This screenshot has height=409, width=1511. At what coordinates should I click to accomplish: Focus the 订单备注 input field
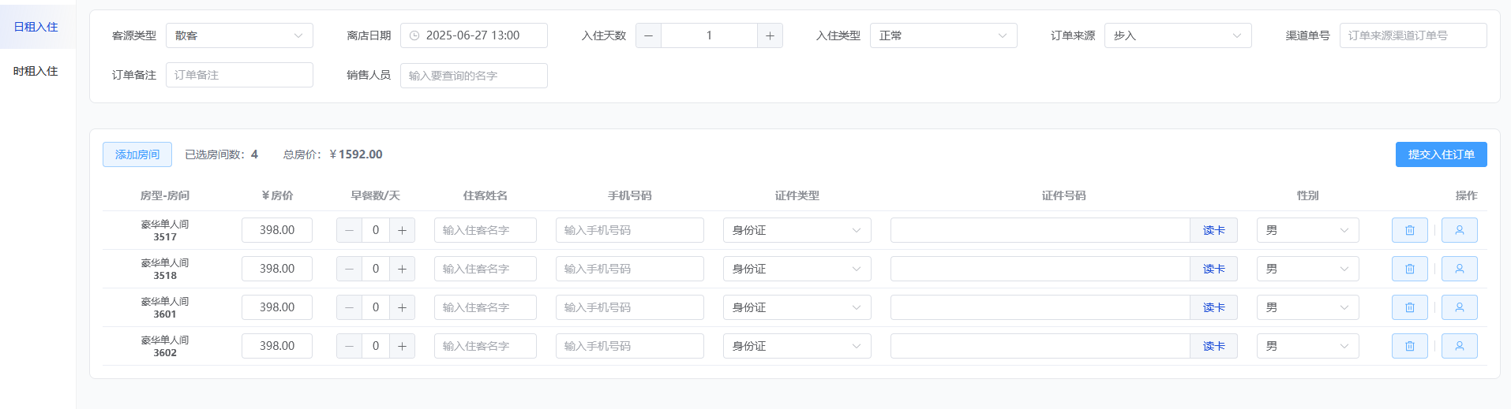pyautogui.click(x=239, y=75)
